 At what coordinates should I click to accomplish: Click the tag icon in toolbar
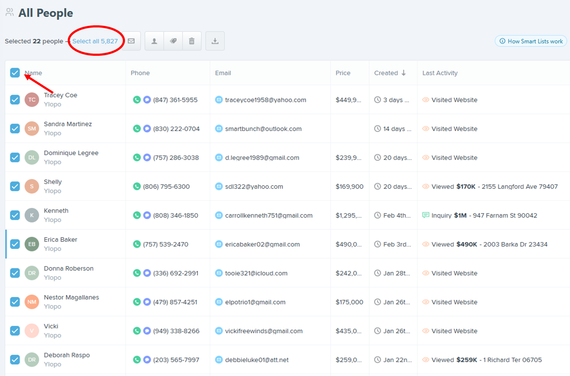[x=173, y=41]
